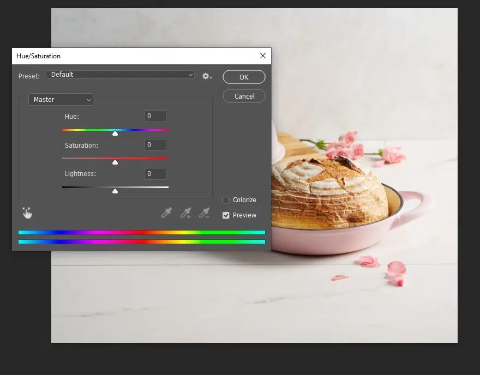Select the Subtract from Sample eyedropper
This screenshot has height=375, width=480.
coord(205,212)
